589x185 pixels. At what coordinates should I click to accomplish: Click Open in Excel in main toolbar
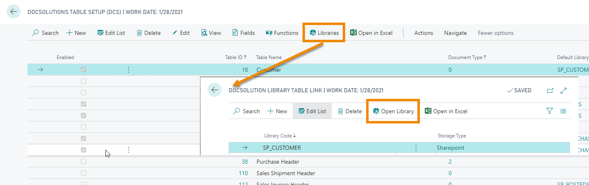pos(371,33)
